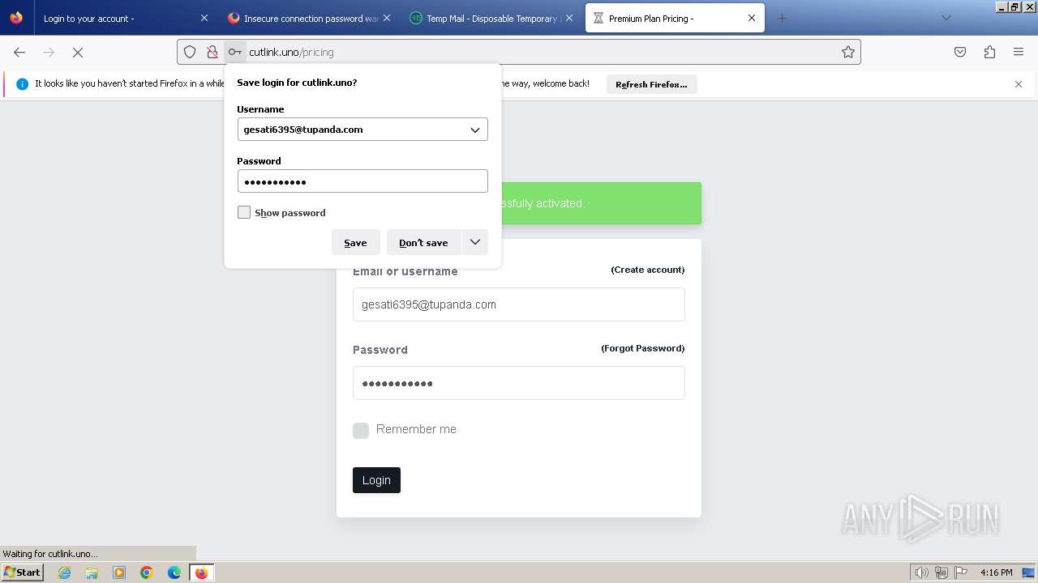The width and height of the screenshot is (1038, 583).
Task: Open Internet Explorer from taskbar
Action: pyautogui.click(x=64, y=572)
